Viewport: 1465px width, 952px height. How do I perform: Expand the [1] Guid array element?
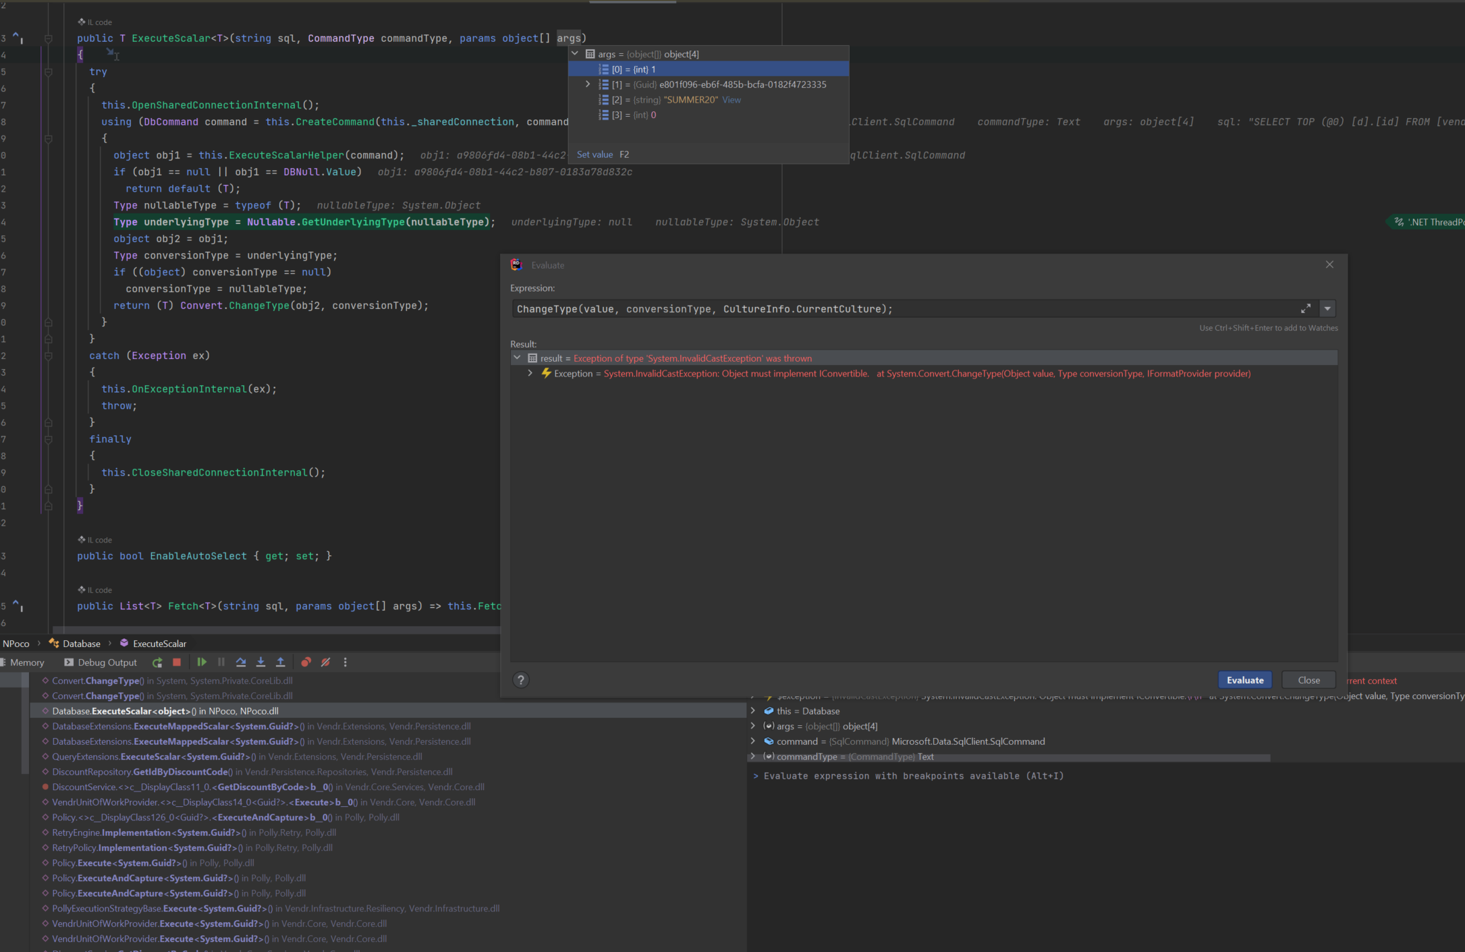click(588, 84)
